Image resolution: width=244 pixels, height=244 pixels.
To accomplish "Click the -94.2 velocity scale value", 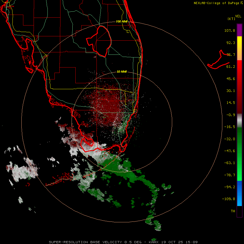I will (x=230, y=187).
